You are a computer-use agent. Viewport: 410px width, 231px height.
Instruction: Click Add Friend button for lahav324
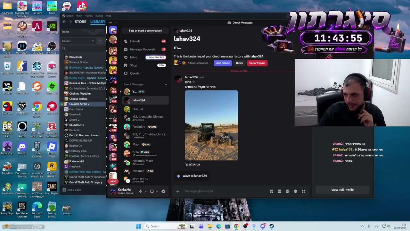[223, 63]
